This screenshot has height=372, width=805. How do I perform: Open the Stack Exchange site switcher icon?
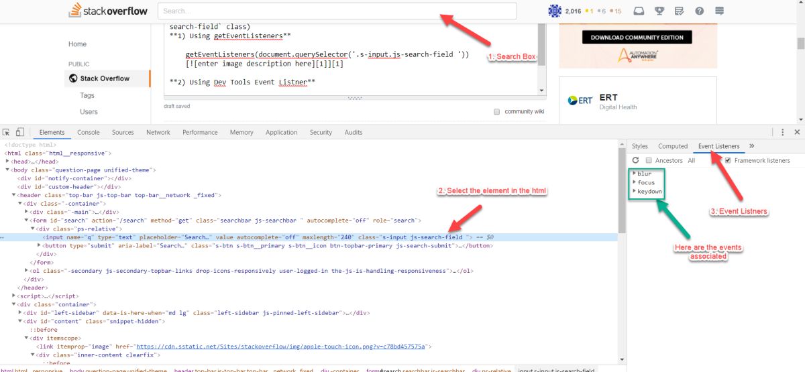coord(719,11)
